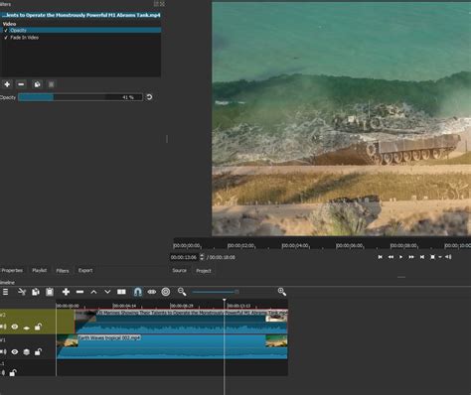
Task: Undock the Filters panel
Action: (x=156, y=4)
